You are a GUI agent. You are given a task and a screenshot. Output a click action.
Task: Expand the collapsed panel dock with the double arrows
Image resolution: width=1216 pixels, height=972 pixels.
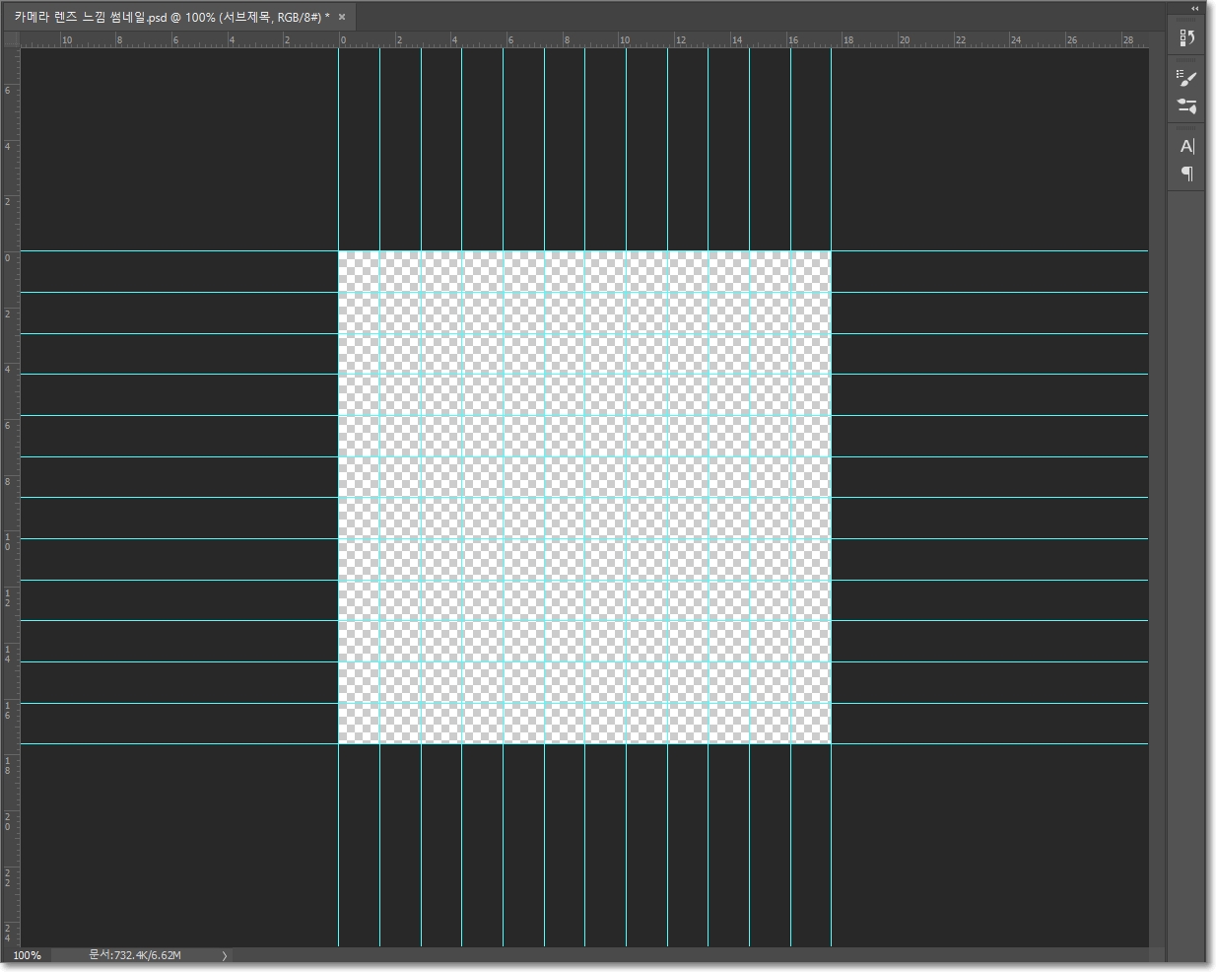click(x=1194, y=9)
